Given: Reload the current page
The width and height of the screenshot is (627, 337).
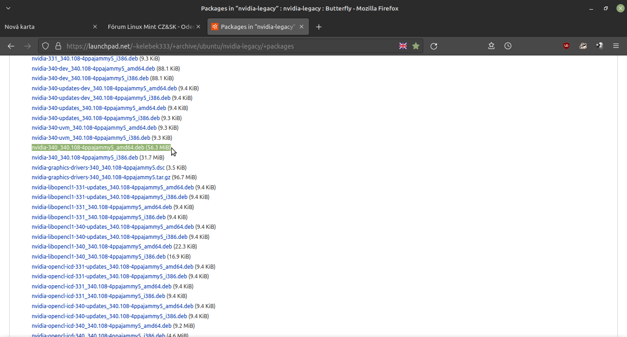Looking at the screenshot, I should click(x=433, y=46).
